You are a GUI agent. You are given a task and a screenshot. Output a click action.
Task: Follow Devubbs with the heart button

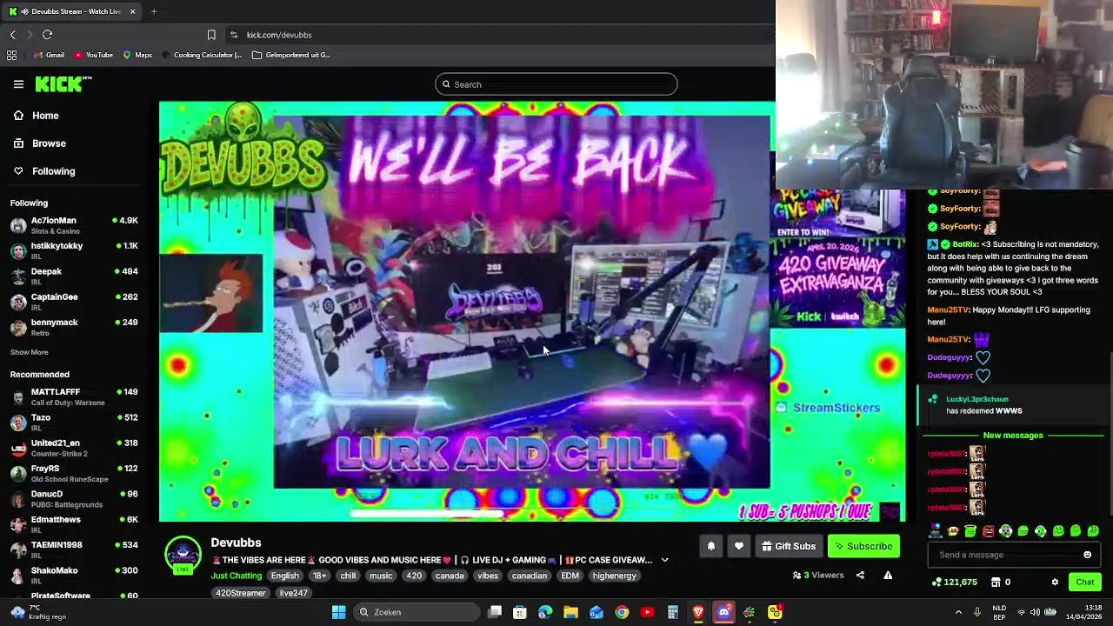[739, 546]
